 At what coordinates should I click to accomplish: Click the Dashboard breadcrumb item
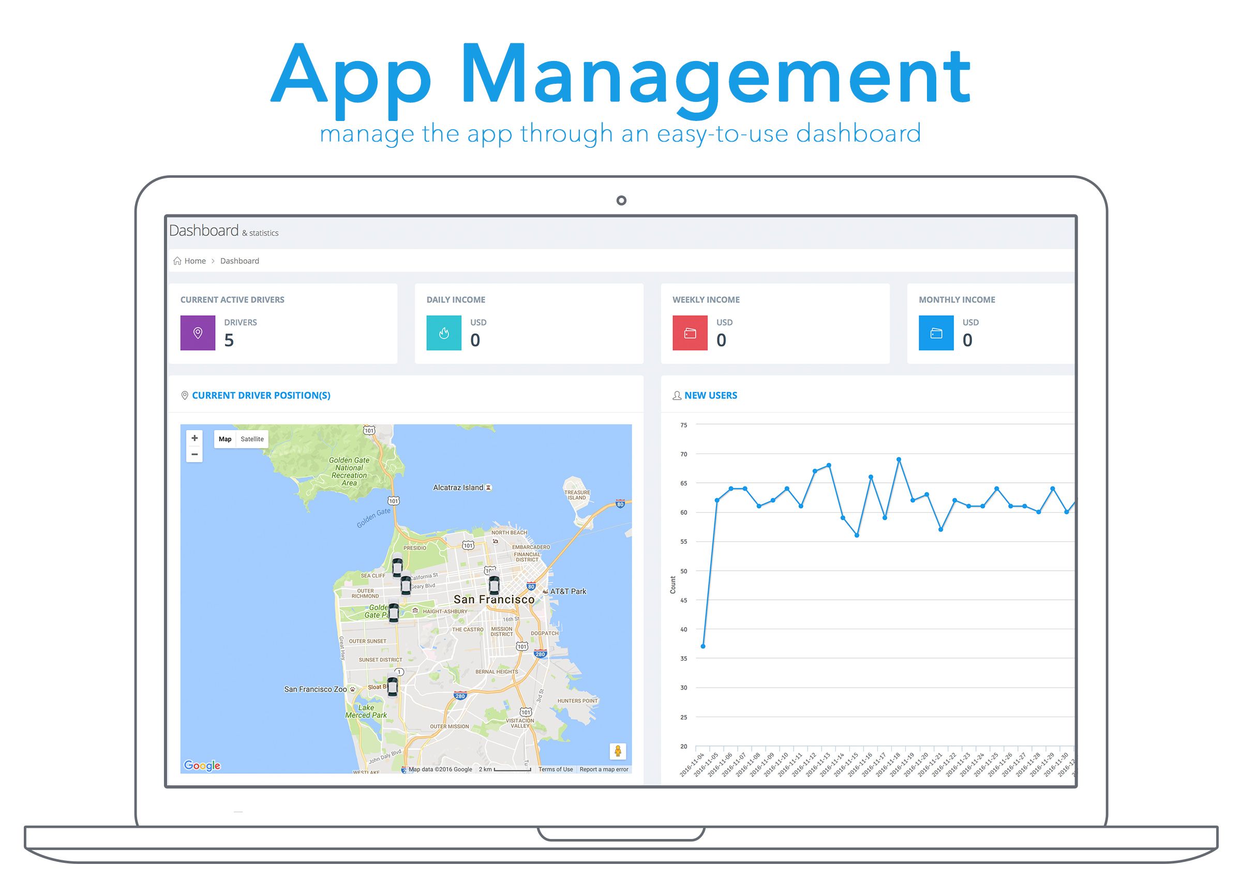[x=240, y=261]
